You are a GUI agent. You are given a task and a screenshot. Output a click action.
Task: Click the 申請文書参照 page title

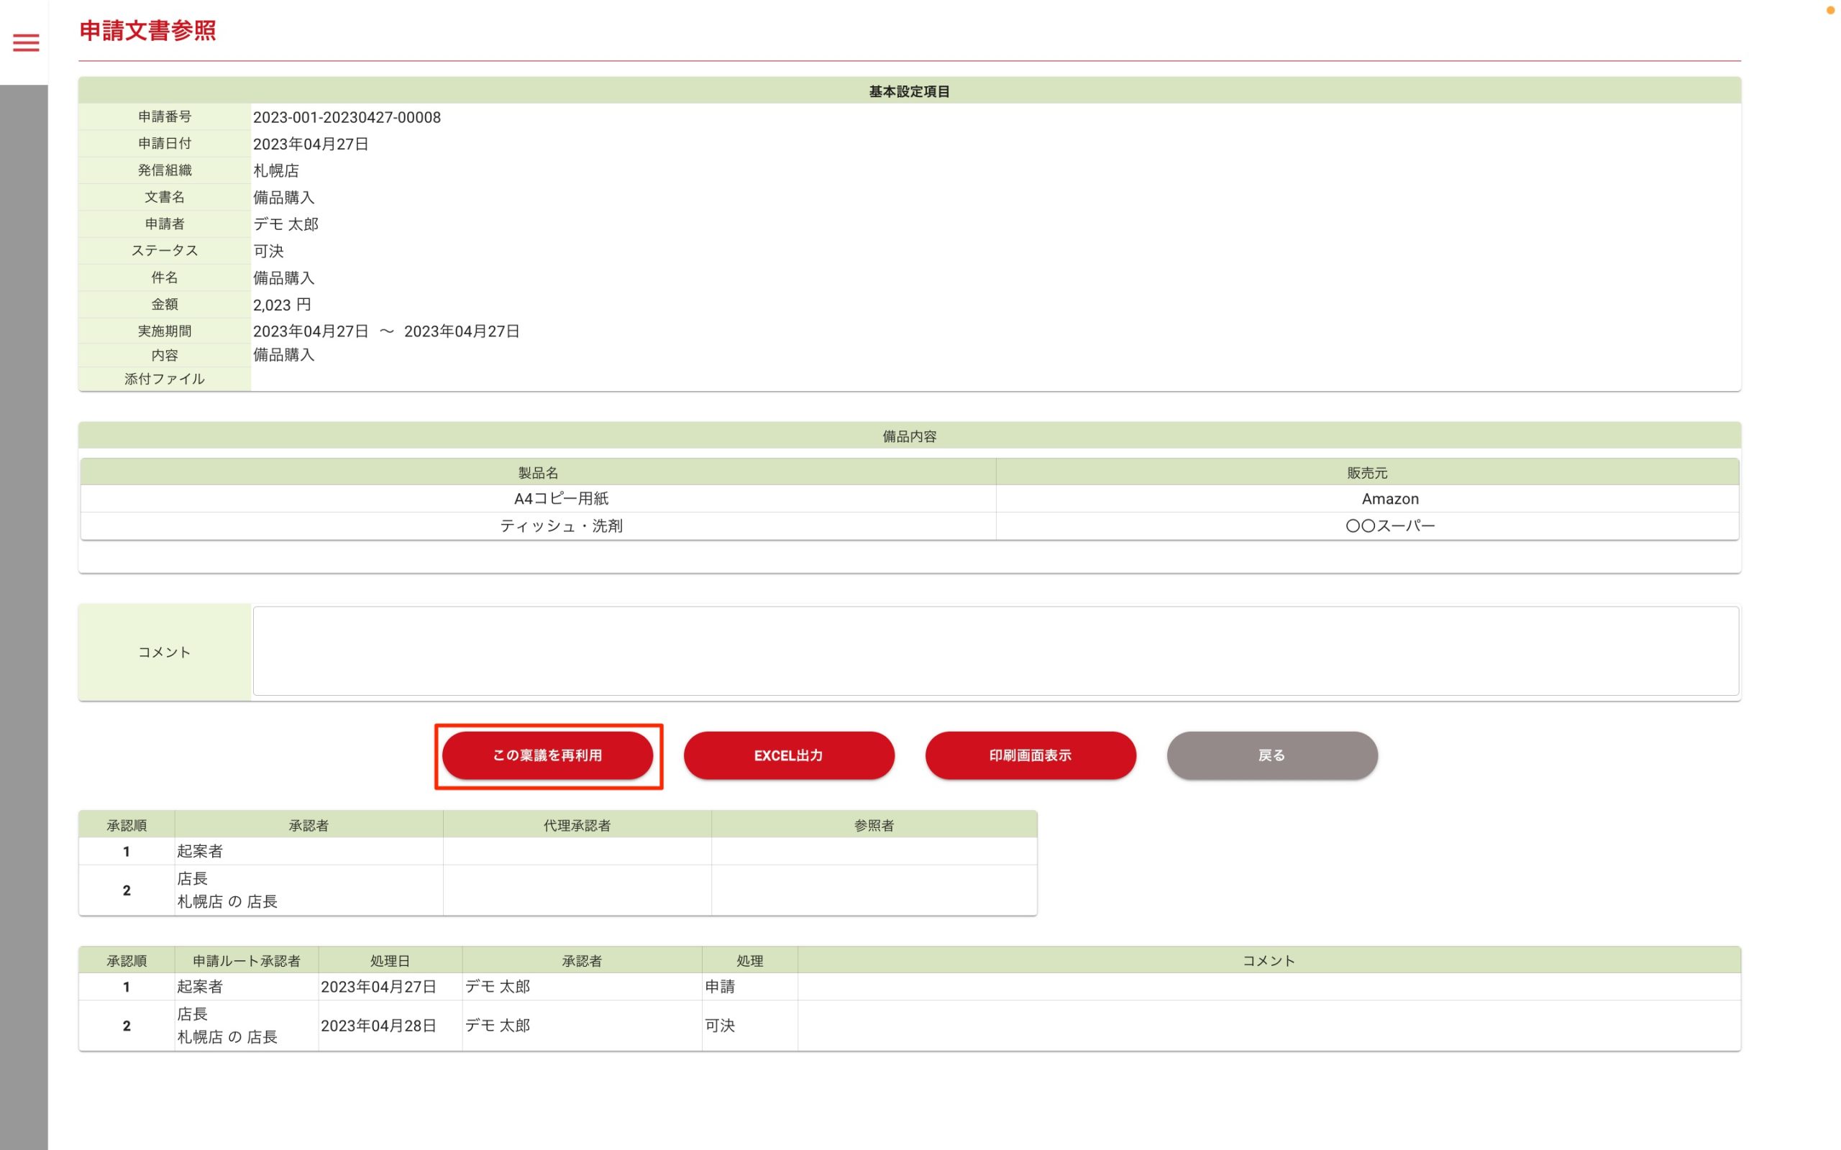[147, 30]
